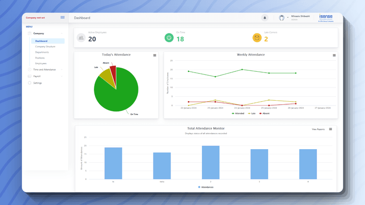The height and width of the screenshot is (205, 365).
Task: Expand the Time and Attendance menu chevron
Action: click(x=62, y=70)
